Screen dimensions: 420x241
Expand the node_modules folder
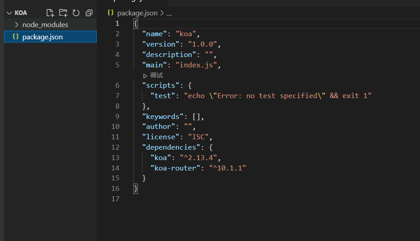click(x=17, y=24)
